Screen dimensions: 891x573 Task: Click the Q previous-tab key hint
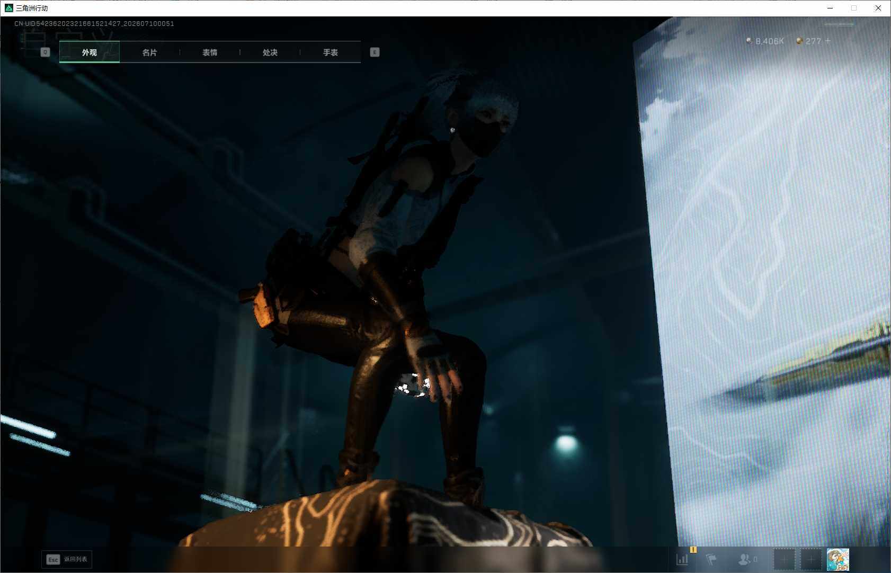tap(45, 52)
